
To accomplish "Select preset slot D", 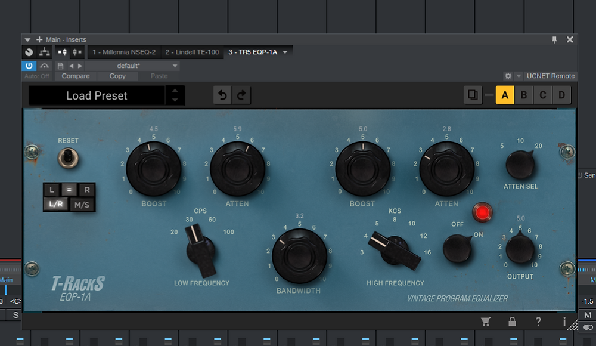I will 562,95.
